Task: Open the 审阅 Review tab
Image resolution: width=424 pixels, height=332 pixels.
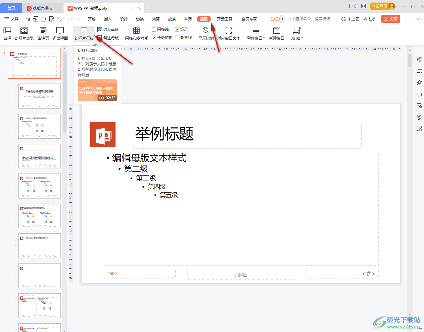Action: pyautogui.click(x=188, y=19)
